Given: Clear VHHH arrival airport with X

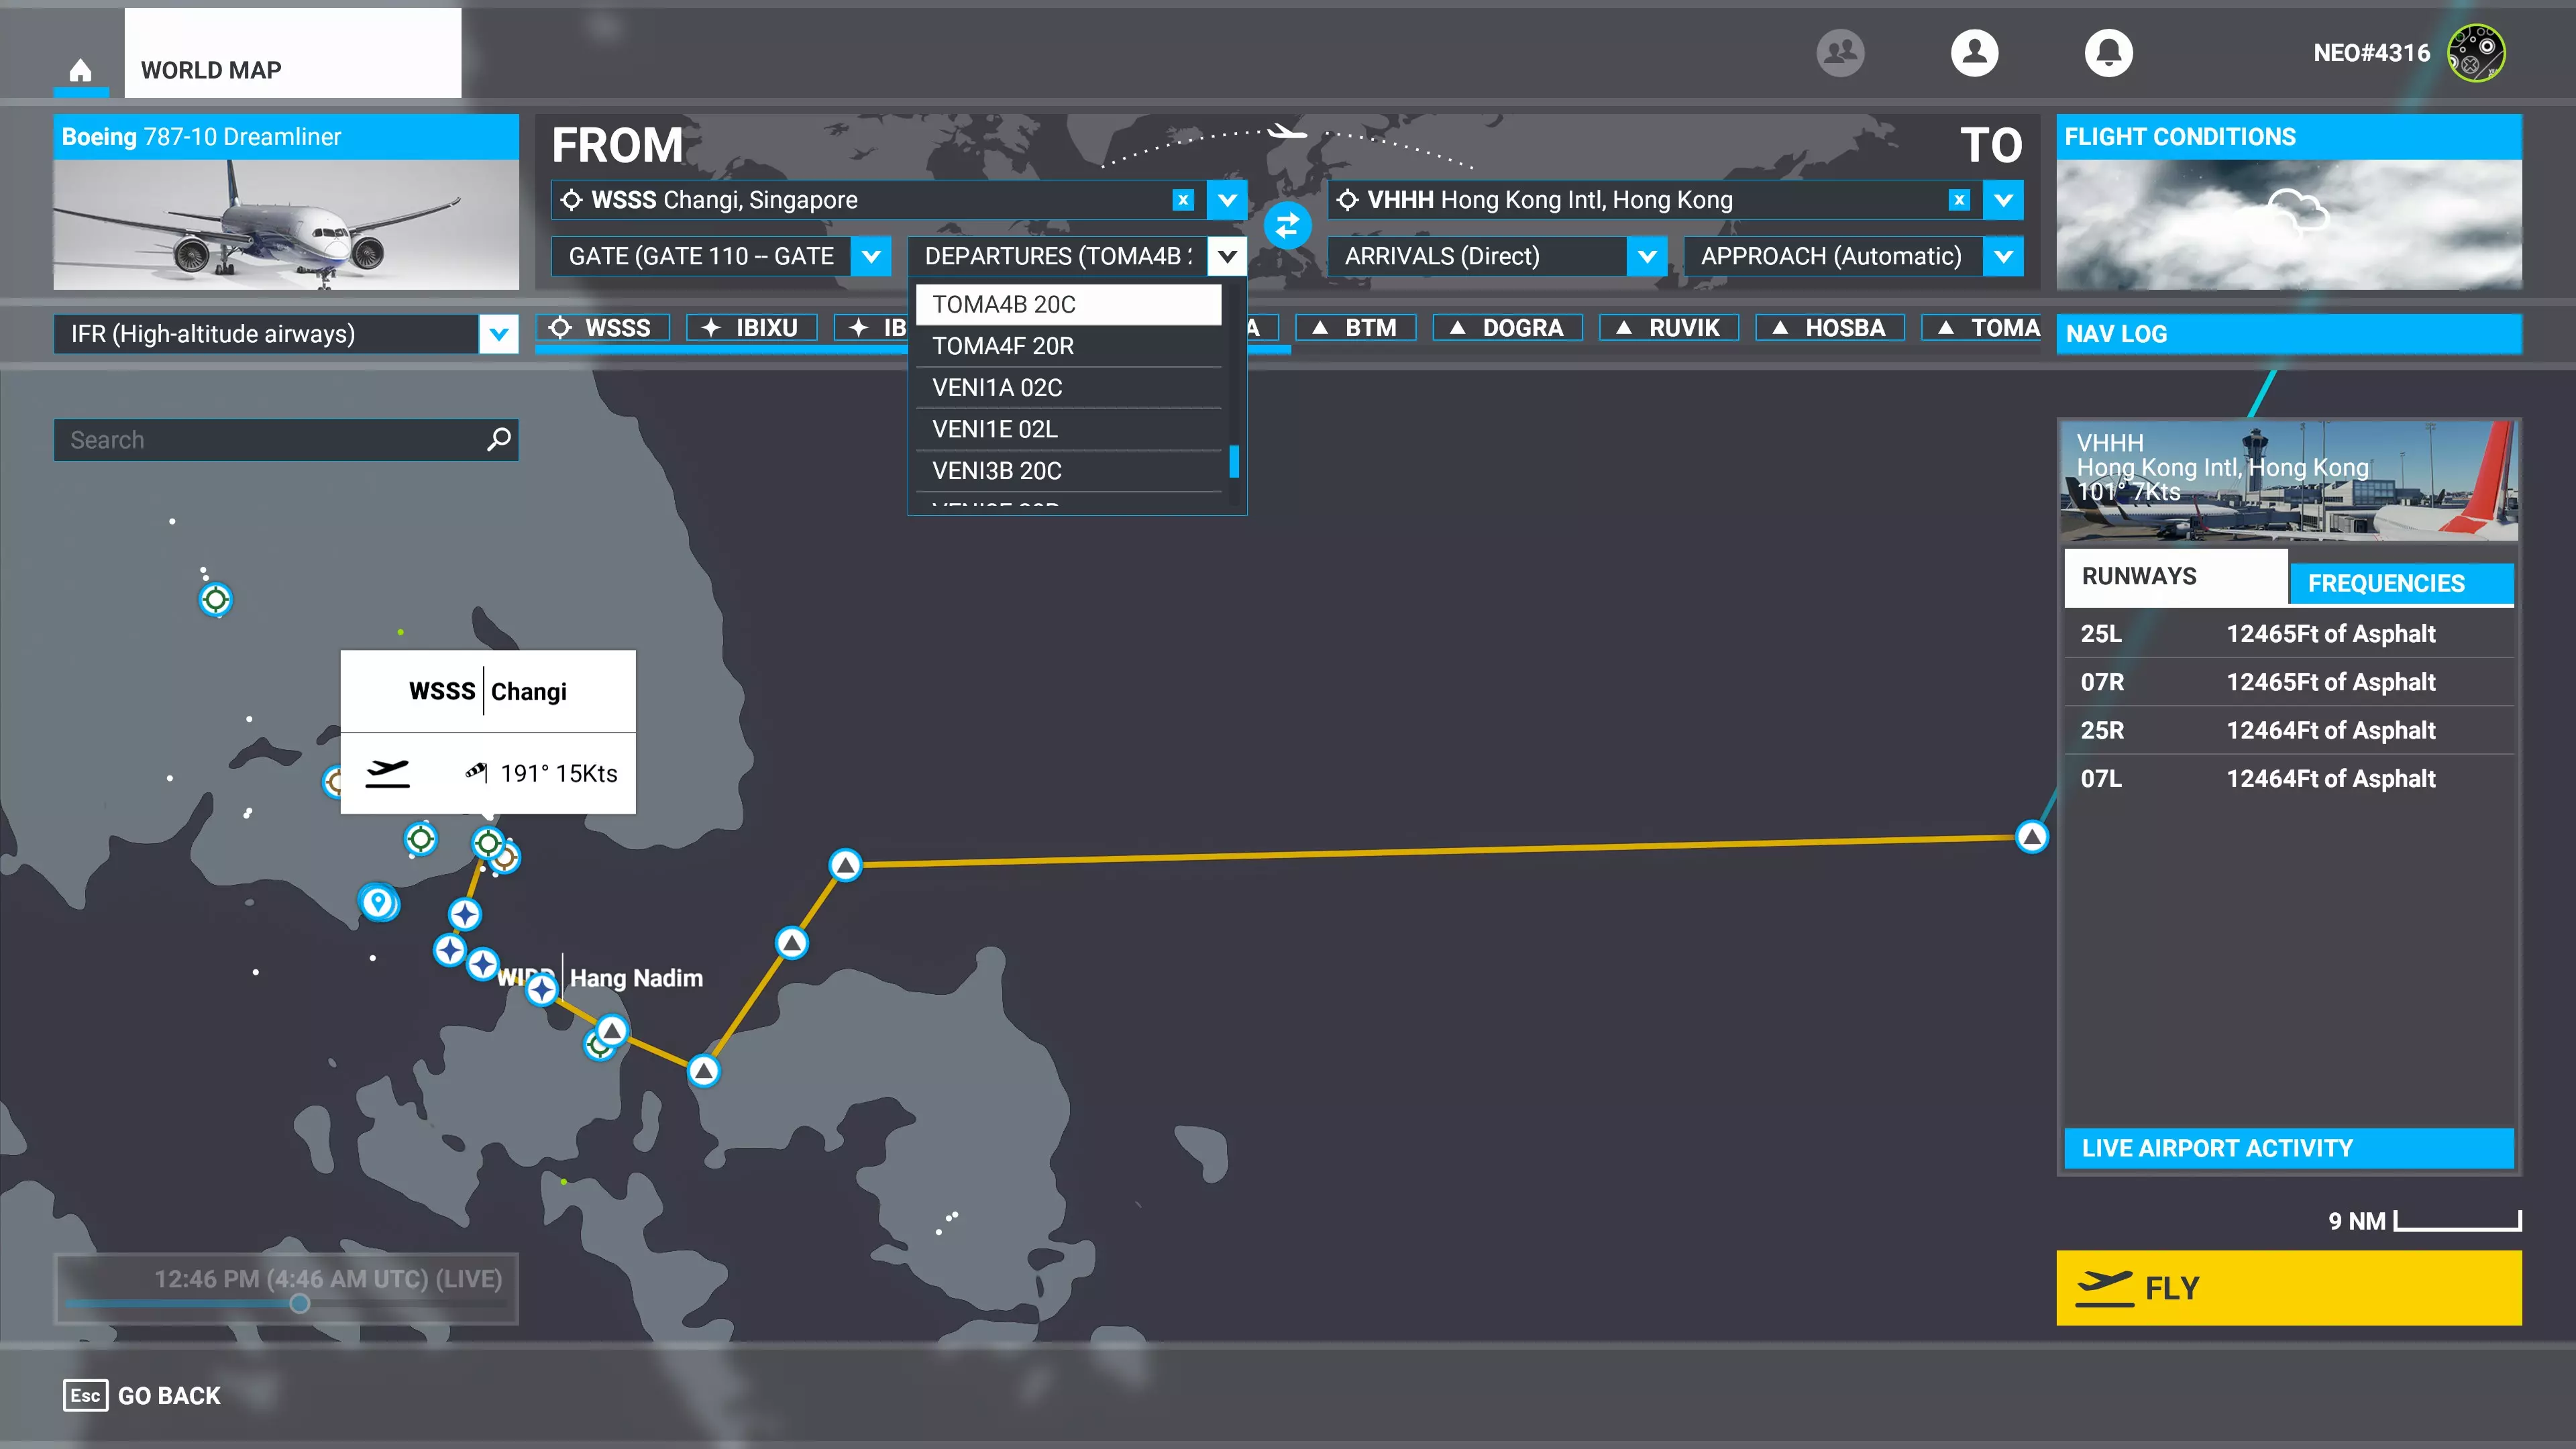Looking at the screenshot, I should (x=1959, y=200).
